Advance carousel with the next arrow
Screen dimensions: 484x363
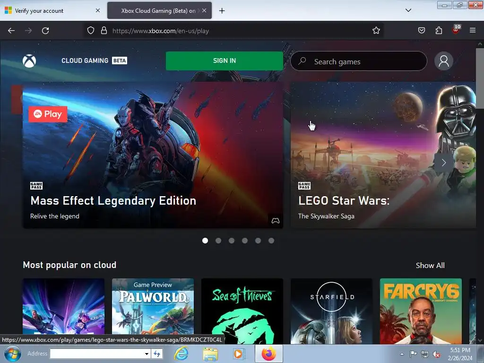tap(443, 163)
